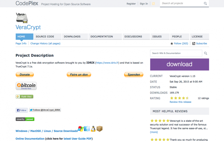The height and width of the screenshot is (141, 224).
Task: Click the Sign In link
Action: tap(144, 4)
